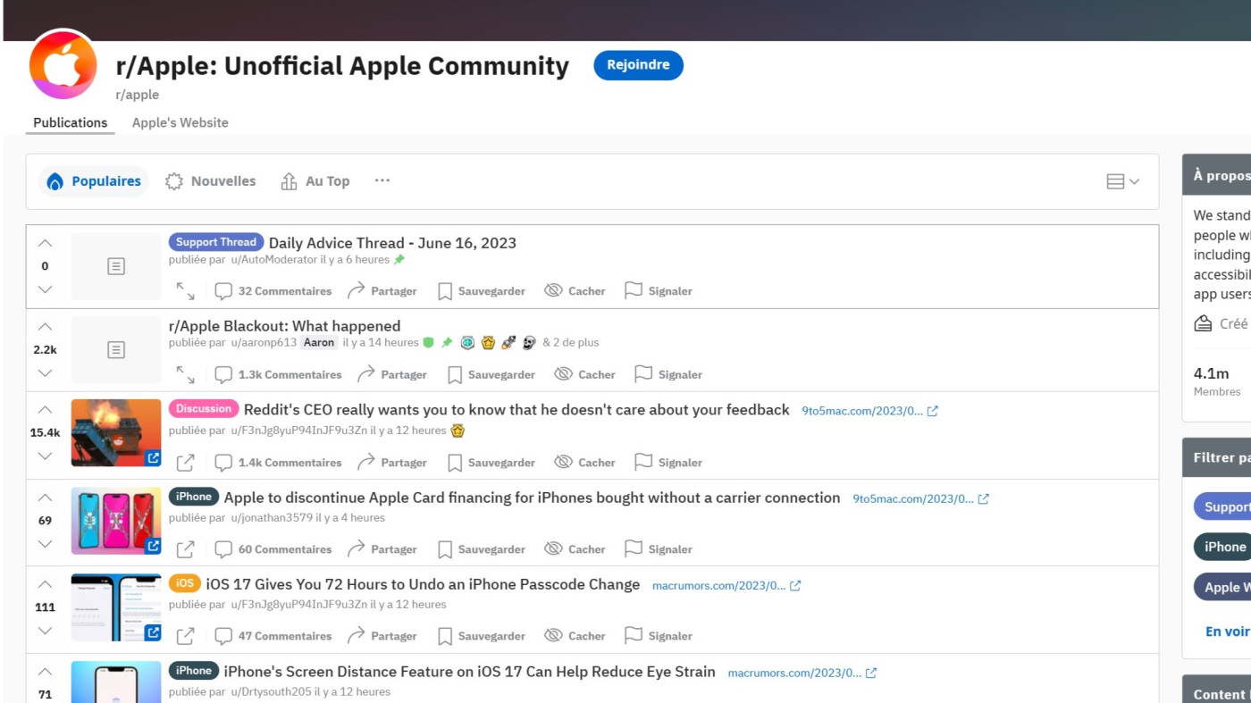1251x703 pixels.
Task: Filter by the Support Thread flair on first post
Action: pyautogui.click(x=215, y=242)
